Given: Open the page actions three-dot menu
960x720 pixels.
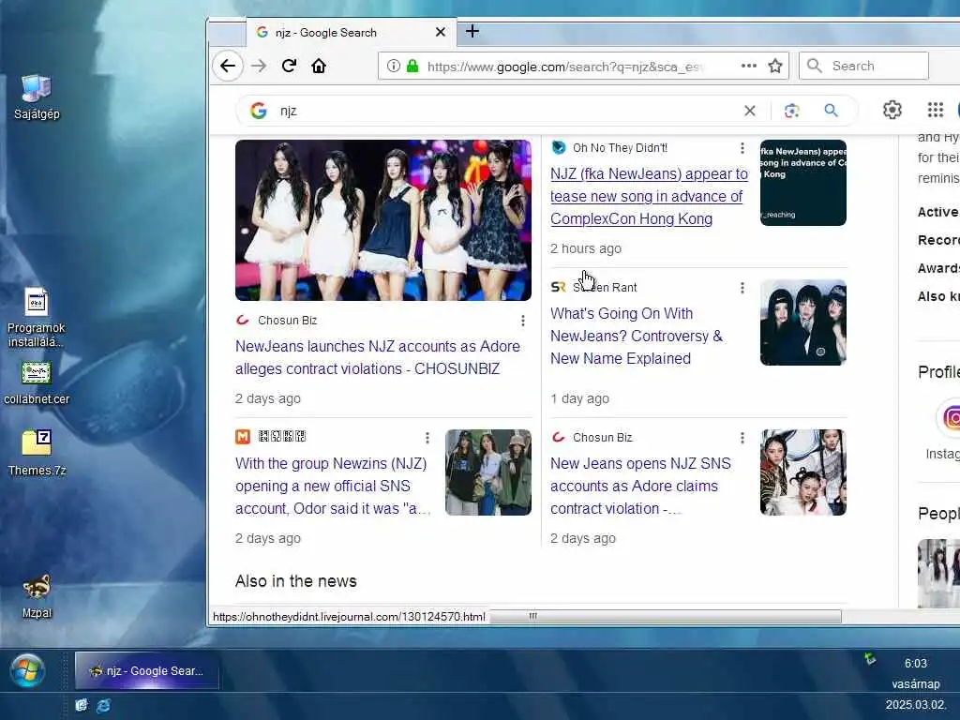Looking at the screenshot, I should 749,66.
